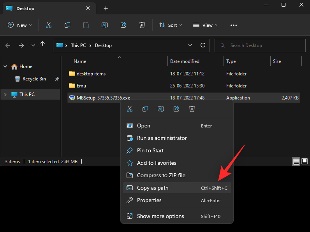Click the toolbar Delete trash icon
Image resolution: width=310 pixels, height=232 pixels.
(142, 25)
